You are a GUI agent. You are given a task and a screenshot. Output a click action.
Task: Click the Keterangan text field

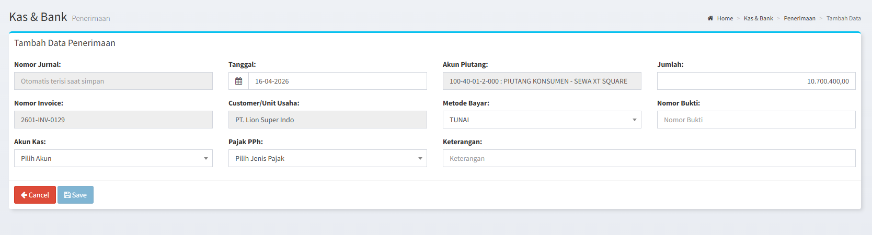coord(649,158)
